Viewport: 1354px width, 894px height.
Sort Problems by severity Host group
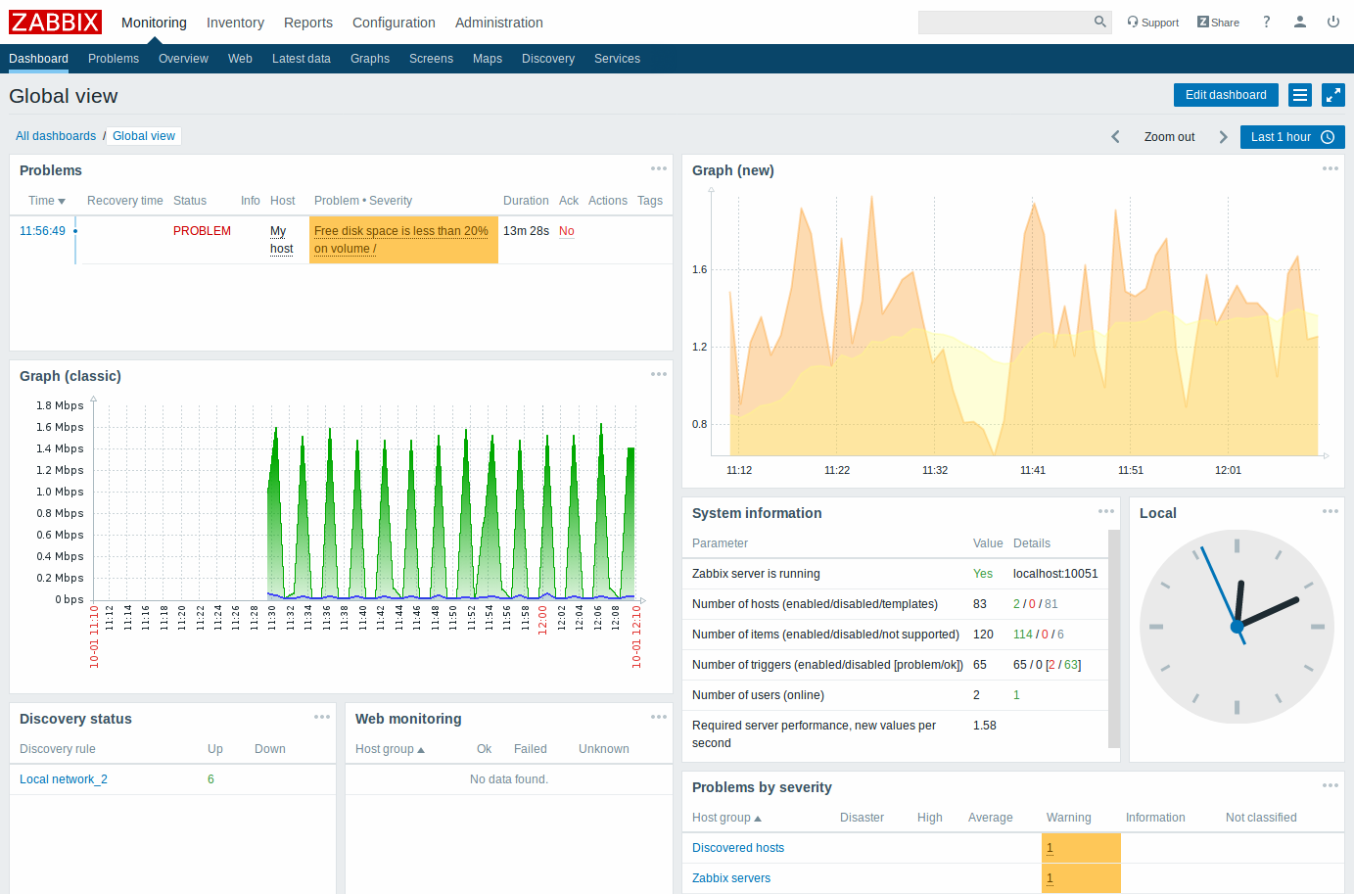pyautogui.click(x=726, y=818)
